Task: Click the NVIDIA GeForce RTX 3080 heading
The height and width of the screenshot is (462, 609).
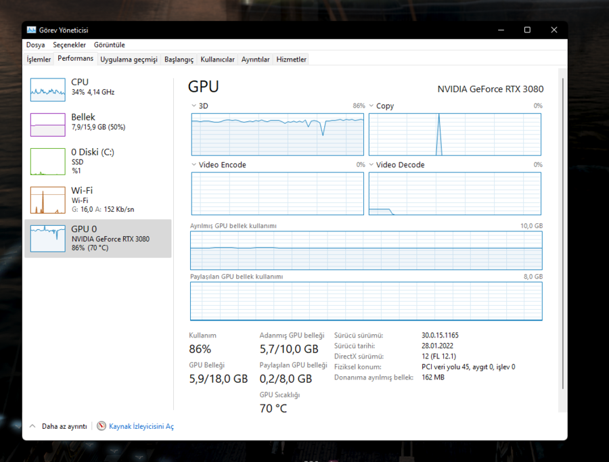Action: click(x=491, y=89)
